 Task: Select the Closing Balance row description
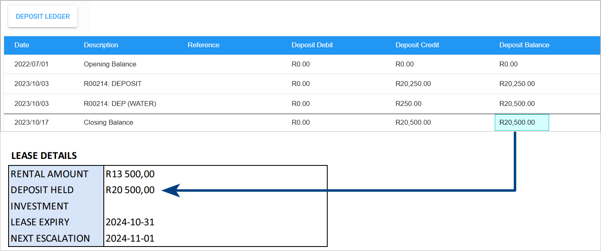pyautogui.click(x=108, y=122)
